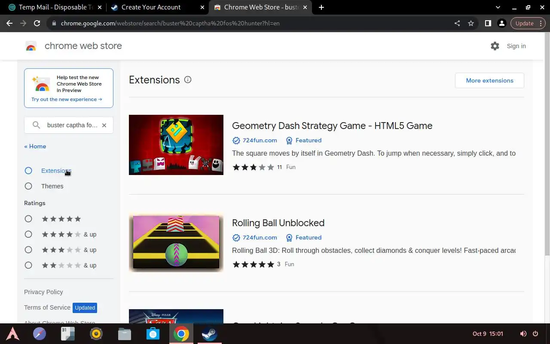The image size is (550, 344).
Task: Select the Extensions radio filter
Action: point(28,171)
